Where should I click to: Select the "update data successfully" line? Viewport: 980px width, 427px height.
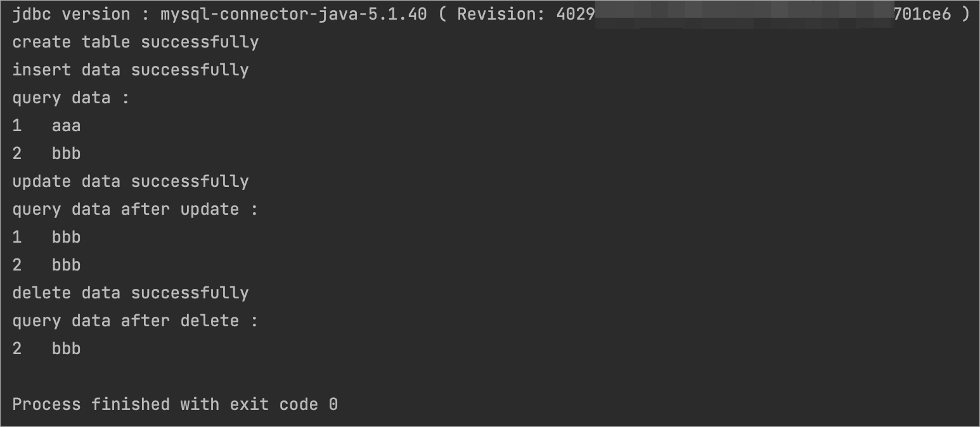131,181
